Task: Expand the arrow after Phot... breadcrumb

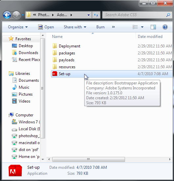Action: (53, 15)
